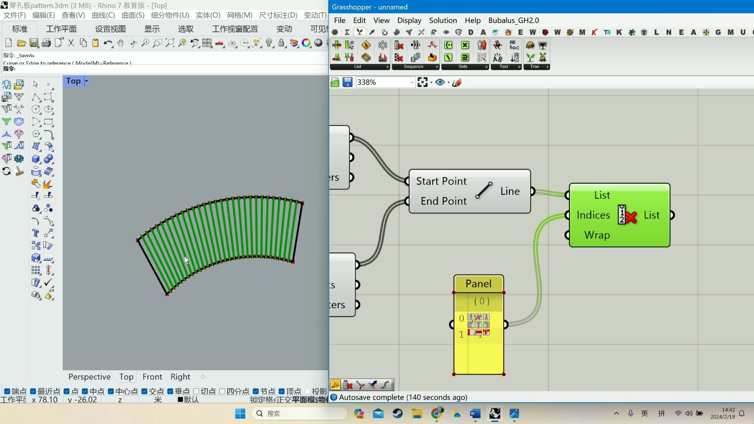
Task: Click the Perspective view tab
Action: pos(89,376)
